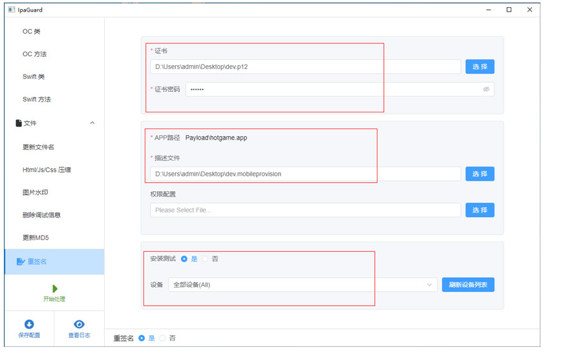Minimize the IpaGuard window
The width and height of the screenshot is (576, 354).
(x=489, y=10)
